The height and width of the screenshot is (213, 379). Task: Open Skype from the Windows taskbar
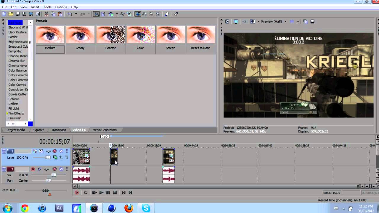[146, 208]
